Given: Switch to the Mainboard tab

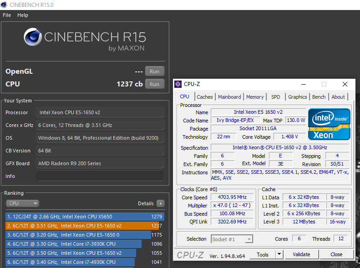Looking at the screenshot, I should (x=229, y=97).
